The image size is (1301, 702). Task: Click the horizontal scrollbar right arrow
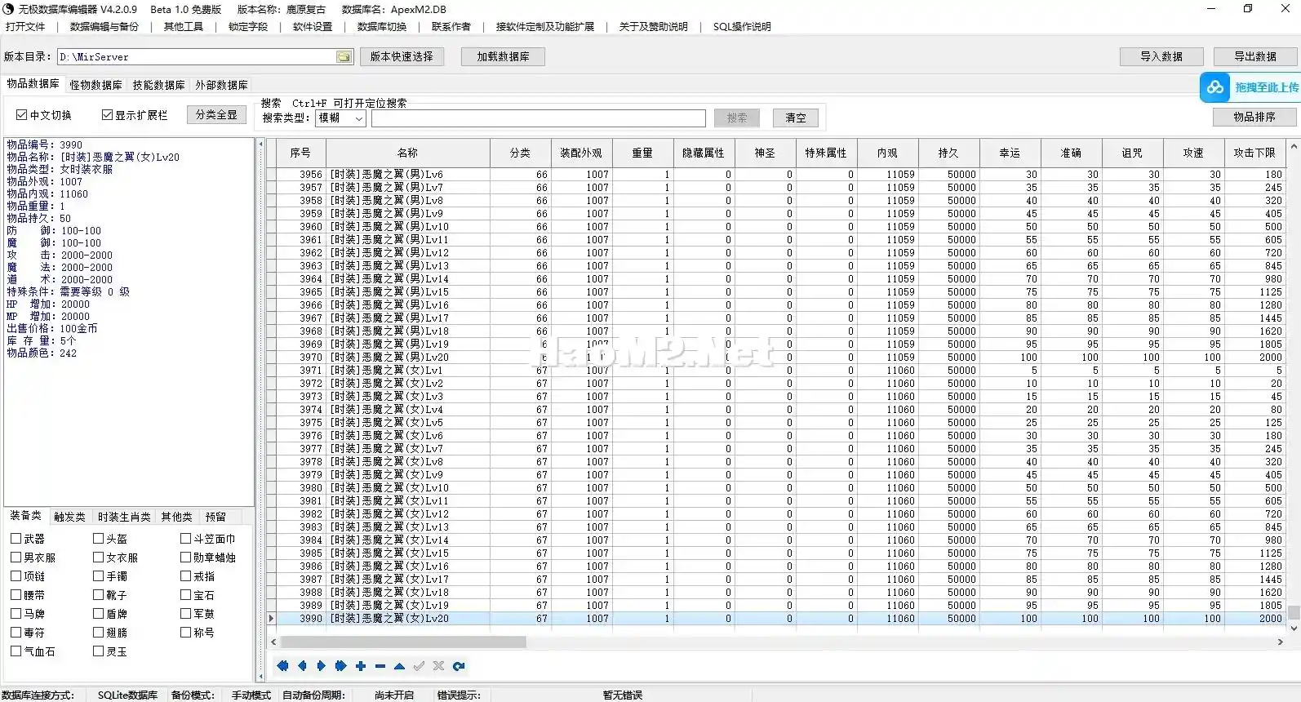(1280, 642)
